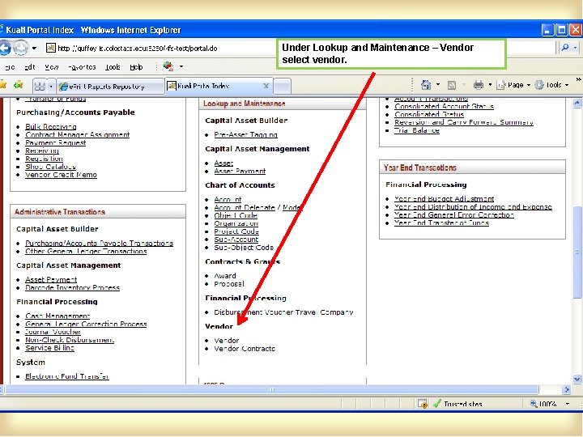Open the Help menu

(x=136, y=67)
